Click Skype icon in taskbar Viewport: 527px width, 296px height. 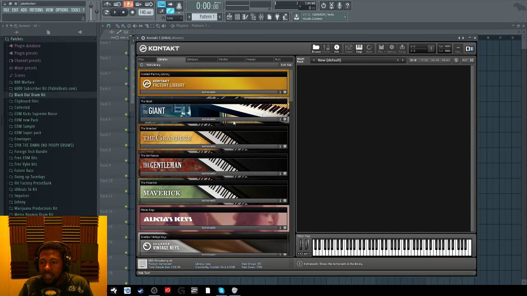pos(221,291)
